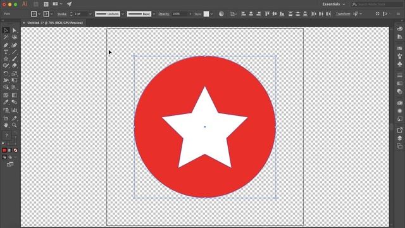This screenshot has height=228, width=405.
Task: Select the Magic Wand tool
Action: point(6,37)
